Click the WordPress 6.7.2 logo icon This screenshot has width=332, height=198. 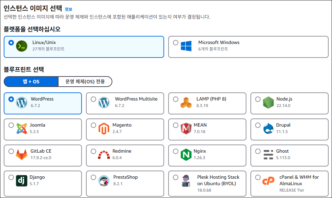tap(22, 103)
